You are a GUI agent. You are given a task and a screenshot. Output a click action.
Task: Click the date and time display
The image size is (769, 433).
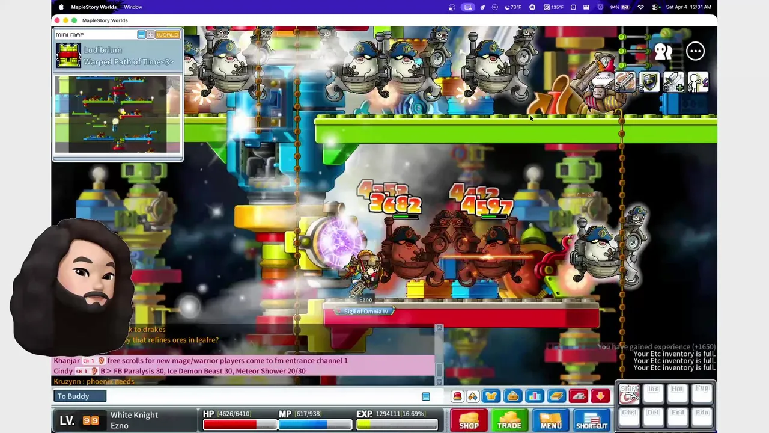[688, 7]
